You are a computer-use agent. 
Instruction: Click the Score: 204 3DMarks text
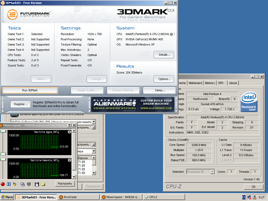pyautogui.click(x=129, y=73)
